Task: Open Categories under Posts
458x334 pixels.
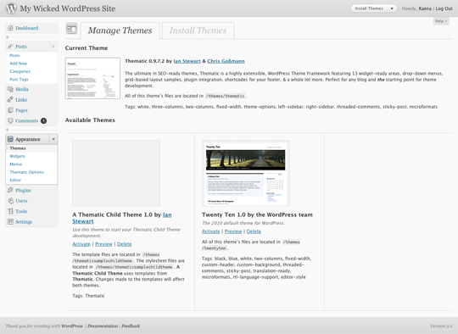Action: 20,71
